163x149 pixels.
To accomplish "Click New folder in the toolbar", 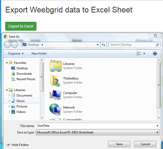I will 39,53.
